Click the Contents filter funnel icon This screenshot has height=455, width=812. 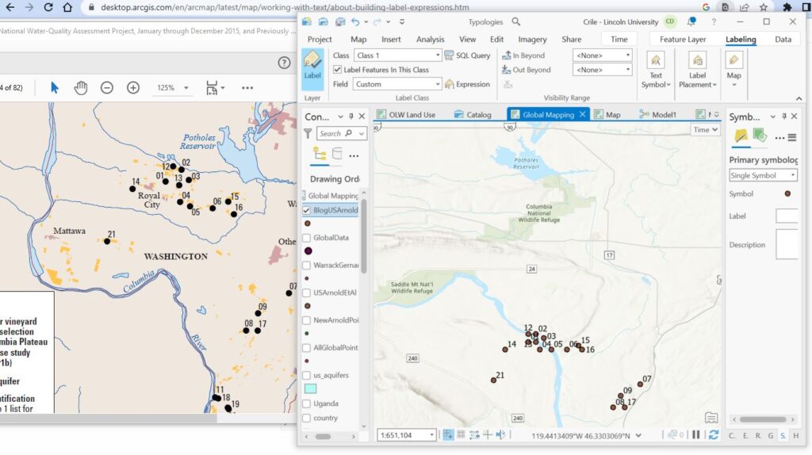point(308,133)
